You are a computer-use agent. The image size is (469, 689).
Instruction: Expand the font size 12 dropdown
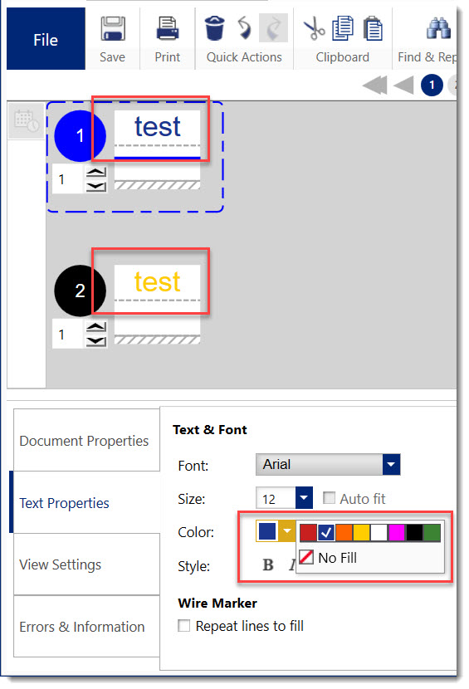click(304, 498)
